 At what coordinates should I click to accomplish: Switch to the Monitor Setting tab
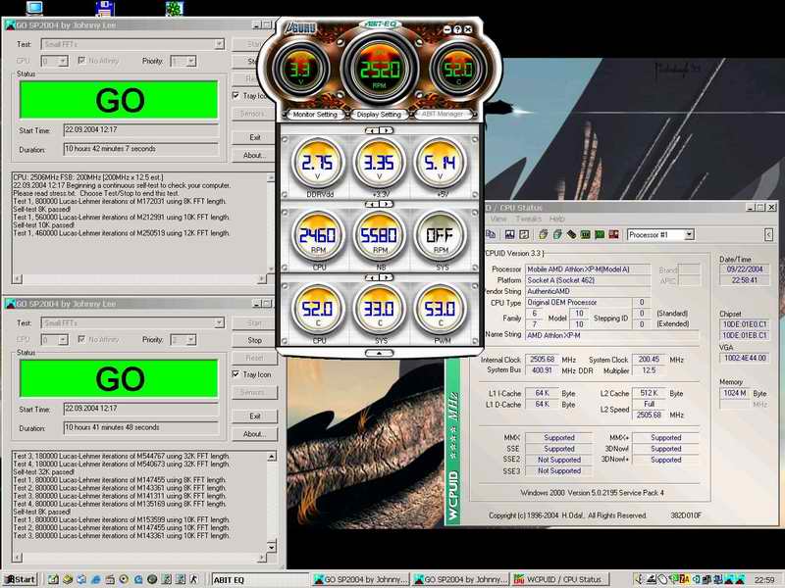pos(315,115)
